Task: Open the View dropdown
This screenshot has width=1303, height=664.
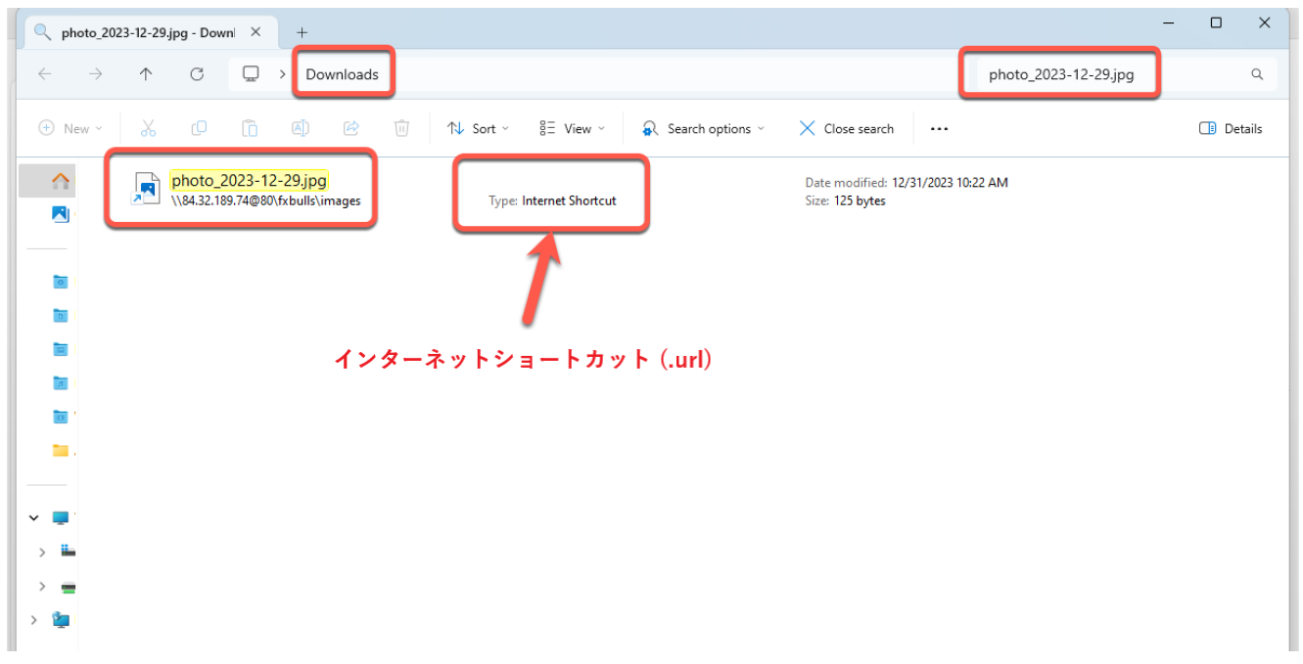Action: (x=573, y=128)
